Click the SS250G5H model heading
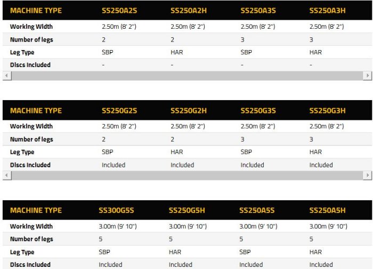 pyautogui.click(x=186, y=210)
